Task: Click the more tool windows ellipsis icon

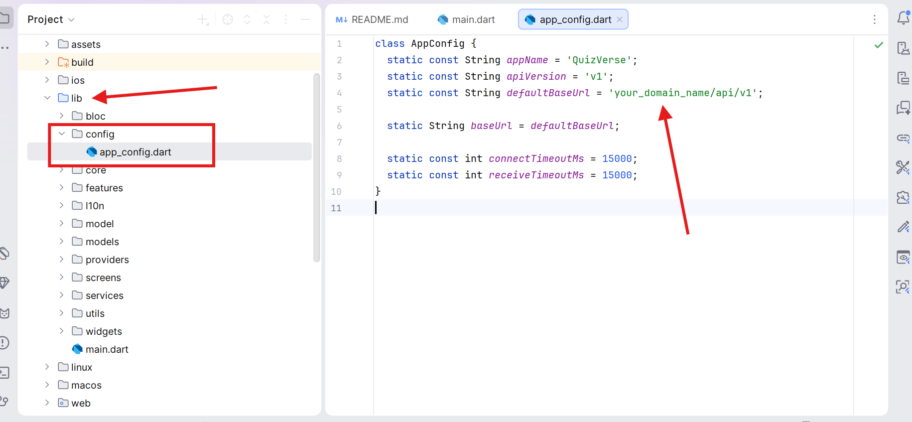Action: [x=4, y=48]
